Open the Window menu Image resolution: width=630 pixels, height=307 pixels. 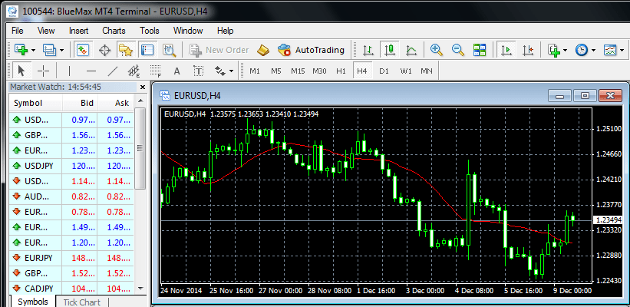(188, 31)
